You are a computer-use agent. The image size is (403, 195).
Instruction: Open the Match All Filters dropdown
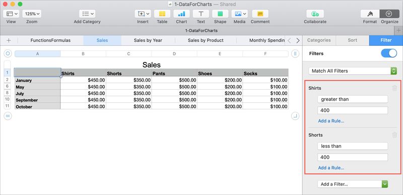pos(353,71)
